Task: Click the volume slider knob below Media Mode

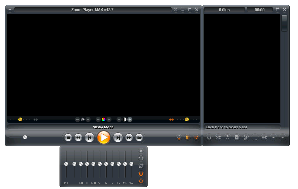Action: (25, 137)
